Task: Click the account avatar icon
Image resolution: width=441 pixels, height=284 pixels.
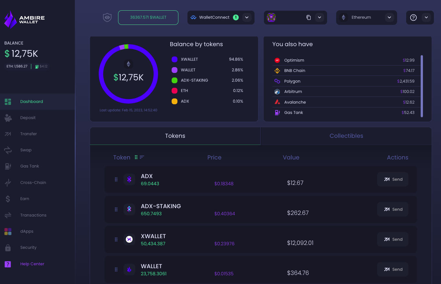Action: coord(271,17)
